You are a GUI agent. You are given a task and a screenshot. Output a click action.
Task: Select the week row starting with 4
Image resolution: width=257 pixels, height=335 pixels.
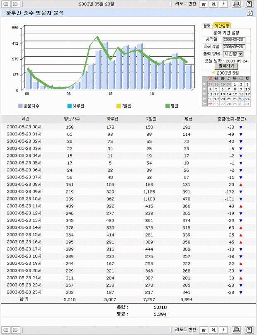pos(205,89)
